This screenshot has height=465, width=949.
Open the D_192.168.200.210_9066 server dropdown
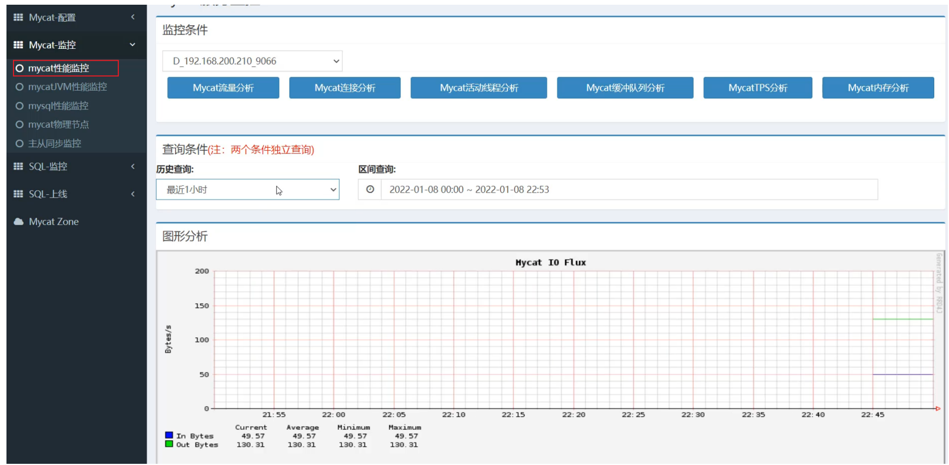252,61
